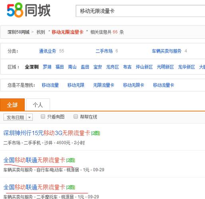Image resolution: width=205 pixels, height=199 pixels.
Task: Select region 龙岗区
Action: [x=112, y=67]
